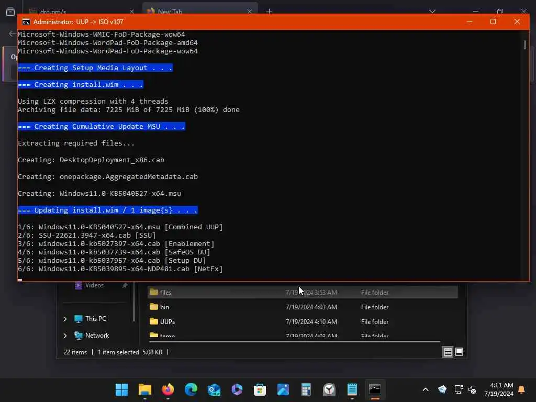Open Microsoft Edge from the taskbar
536x402 pixels.
pyautogui.click(x=191, y=389)
